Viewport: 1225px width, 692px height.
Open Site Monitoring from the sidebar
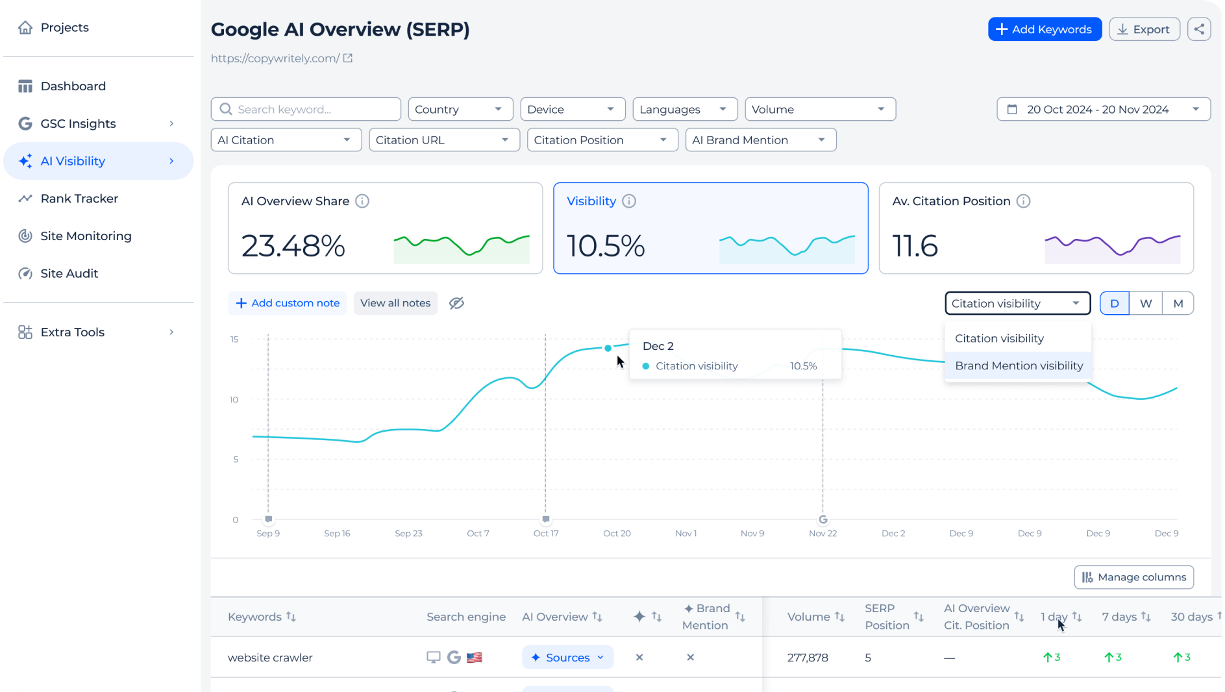25,236
